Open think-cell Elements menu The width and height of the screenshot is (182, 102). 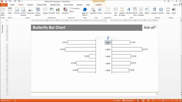point(65,10)
